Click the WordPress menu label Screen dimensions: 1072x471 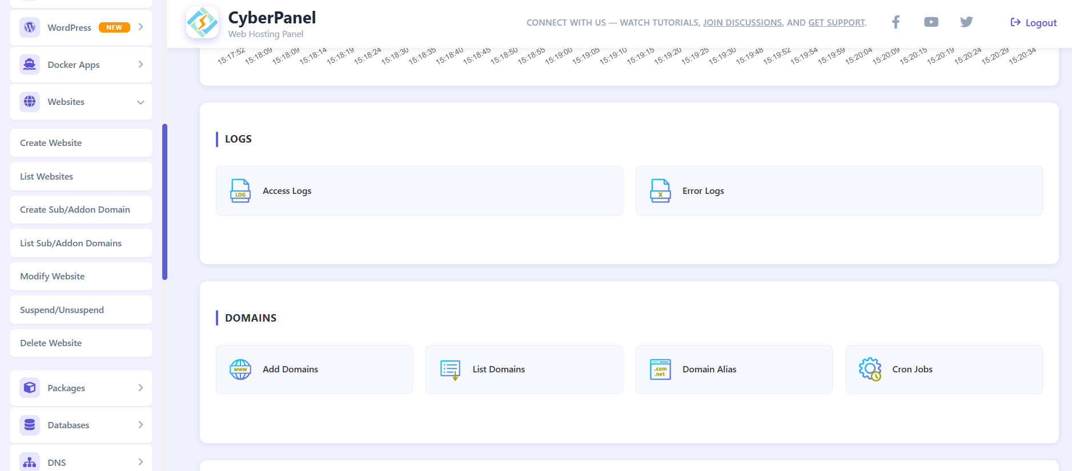tap(69, 27)
